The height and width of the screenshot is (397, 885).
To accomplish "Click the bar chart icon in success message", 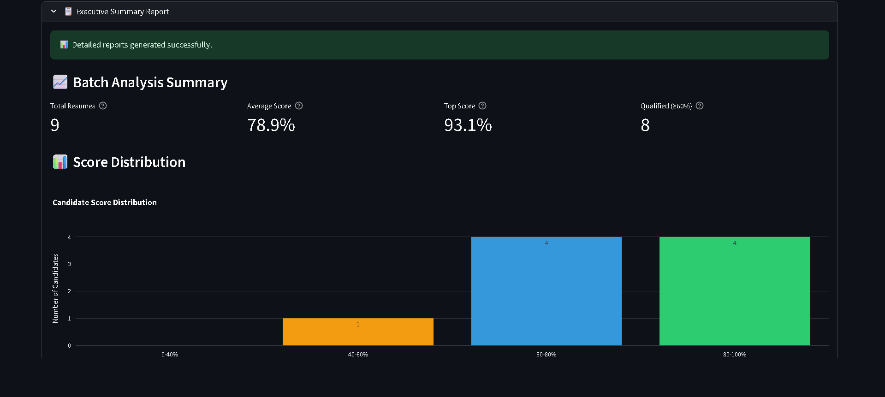I will pyautogui.click(x=65, y=45).
